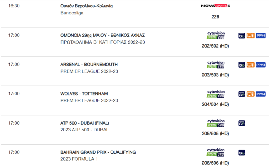Click the Cytavision Sports 2 HD logo

(x=215, y=35)
